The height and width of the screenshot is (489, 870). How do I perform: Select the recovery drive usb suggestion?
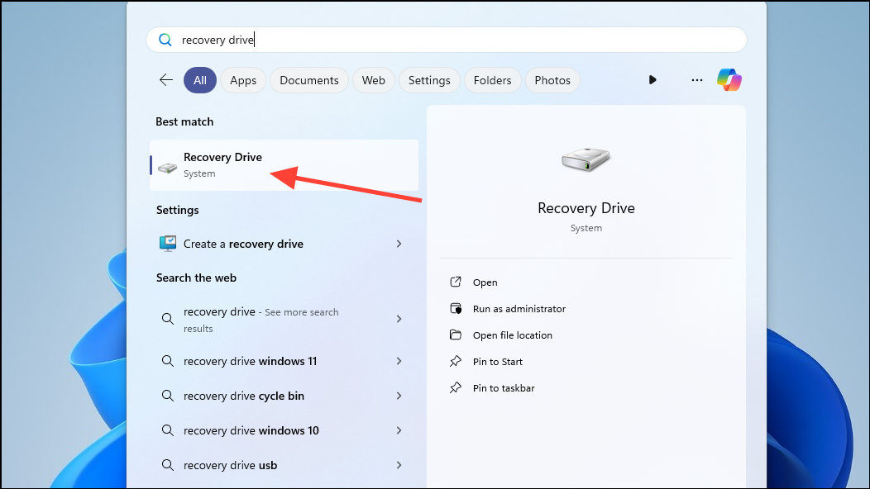click(284, 466)
